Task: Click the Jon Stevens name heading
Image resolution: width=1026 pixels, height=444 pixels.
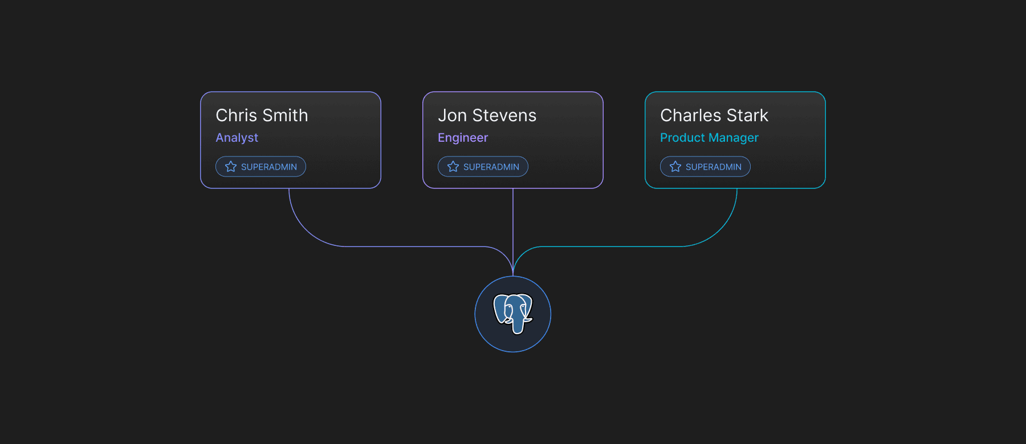Action: click(x=487, y=116)
